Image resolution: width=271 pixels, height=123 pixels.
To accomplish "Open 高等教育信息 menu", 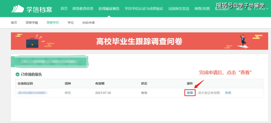I will point(83,9).
